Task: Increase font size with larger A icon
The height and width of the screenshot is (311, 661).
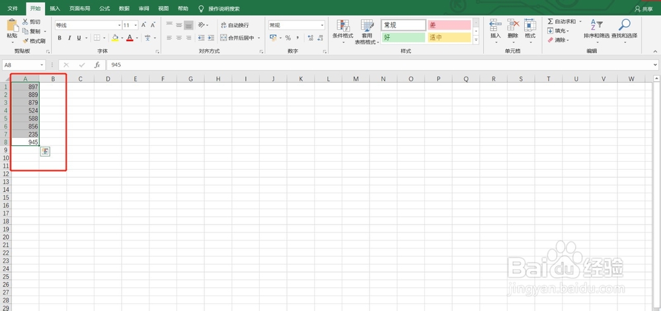Action: 143,25
